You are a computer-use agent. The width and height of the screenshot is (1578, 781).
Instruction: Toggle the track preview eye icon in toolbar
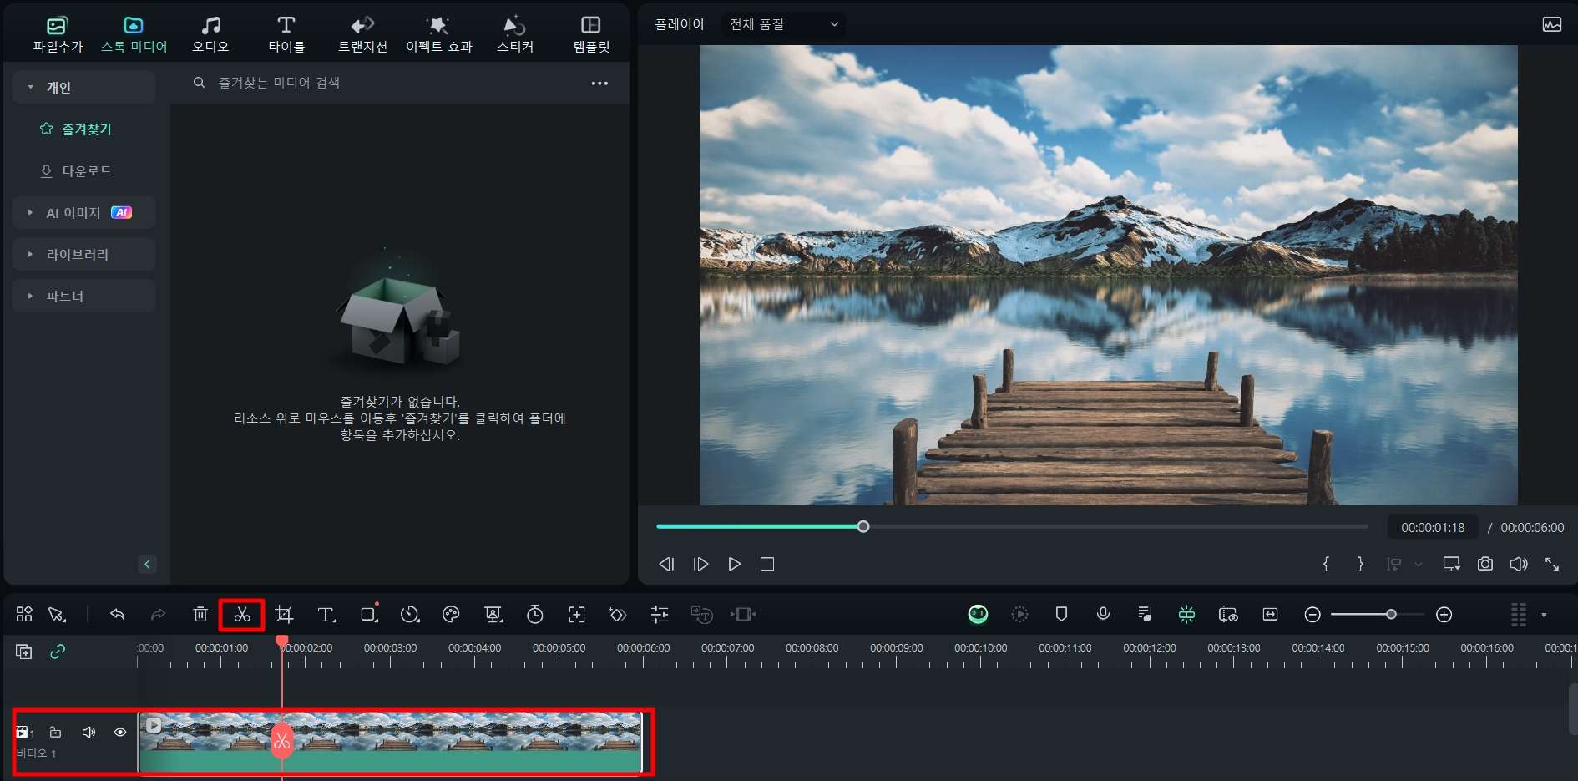tap(1228, 615)
